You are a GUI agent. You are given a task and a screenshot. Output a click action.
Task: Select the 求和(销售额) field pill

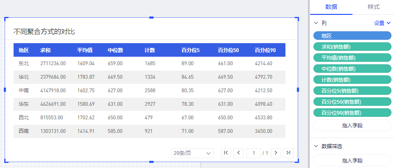[352, 47]
